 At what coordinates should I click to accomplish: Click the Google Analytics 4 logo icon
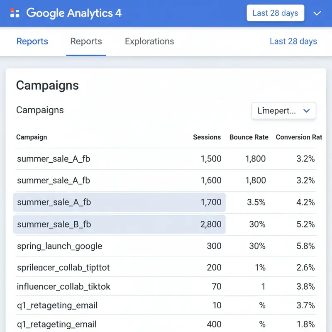tap(15, 13)
